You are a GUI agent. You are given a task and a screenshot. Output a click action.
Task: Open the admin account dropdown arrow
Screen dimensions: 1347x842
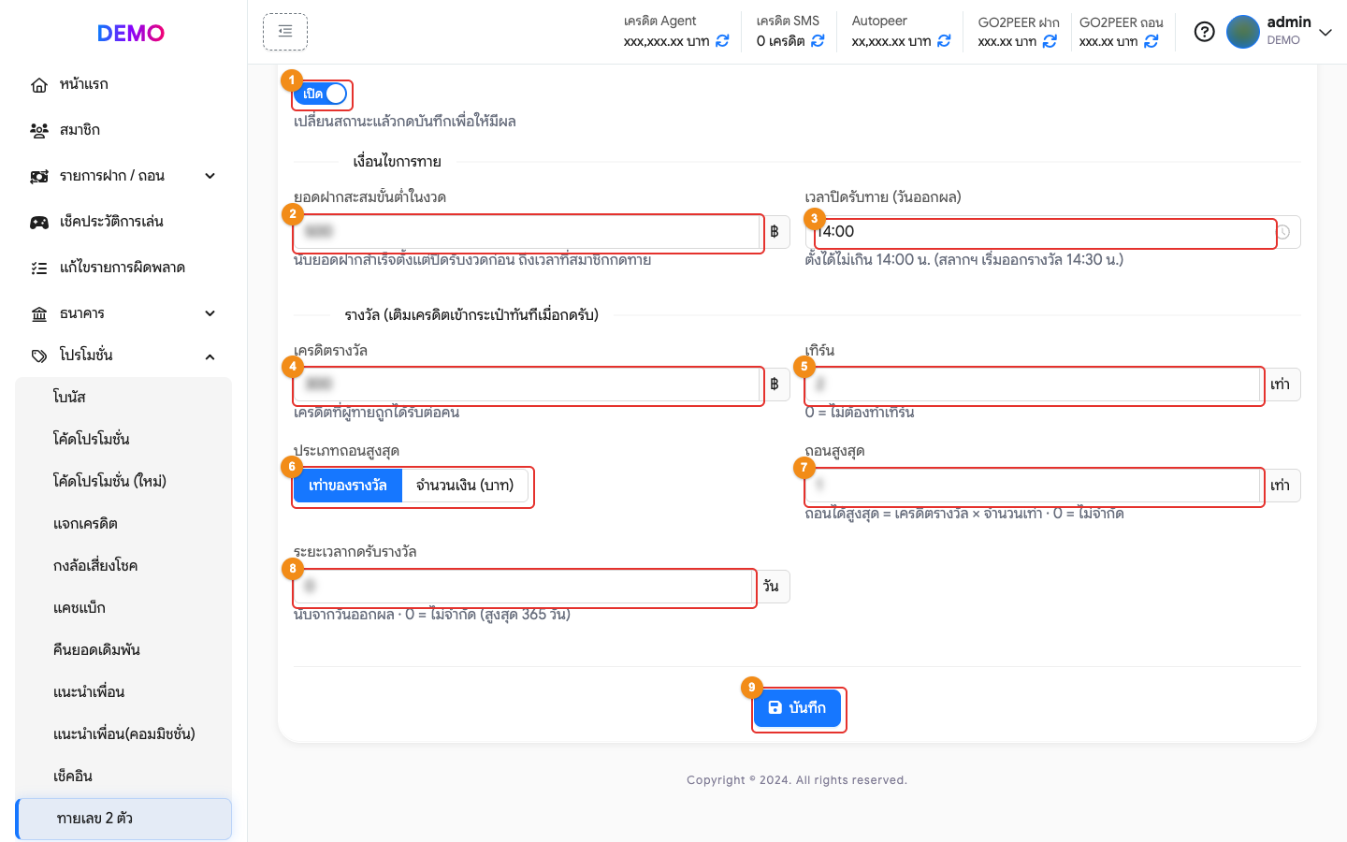pos(1325,32)
